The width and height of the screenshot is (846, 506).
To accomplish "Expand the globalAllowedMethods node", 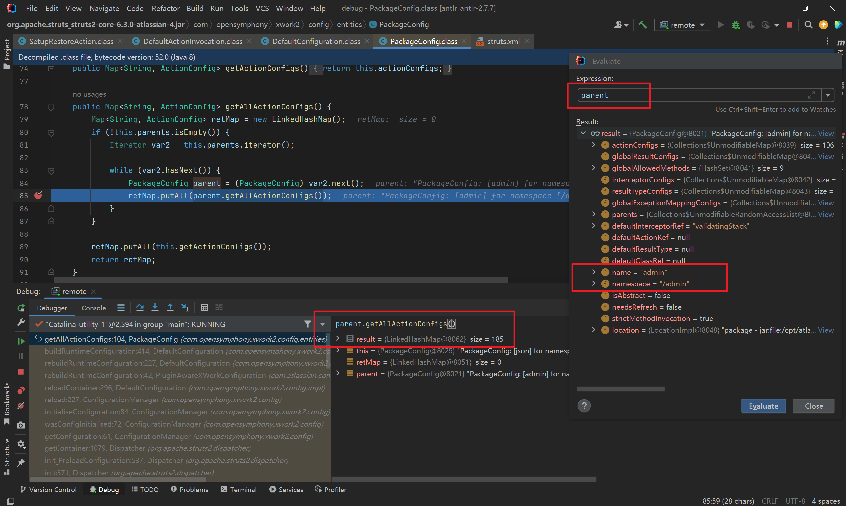I will click(x=594, y=168).
